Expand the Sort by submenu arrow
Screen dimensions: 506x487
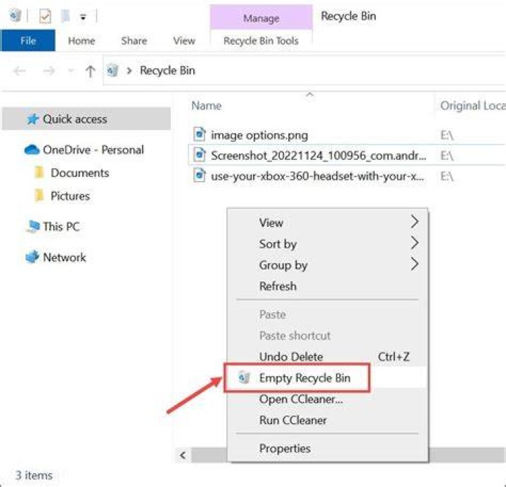click(x=415, y=243)
